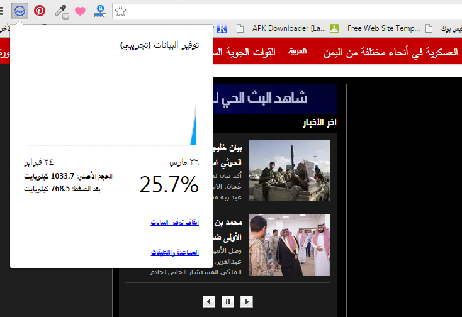Screen dimensions: 462x317
Task: Open the Amazon assistant extension icon
Action: pyautogui.click(x=100, y=11)
